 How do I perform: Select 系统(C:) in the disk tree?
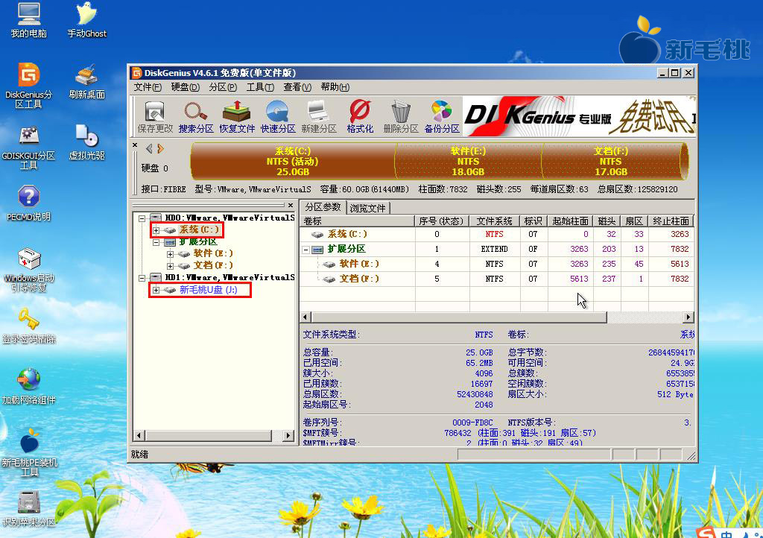coord(199,230)
